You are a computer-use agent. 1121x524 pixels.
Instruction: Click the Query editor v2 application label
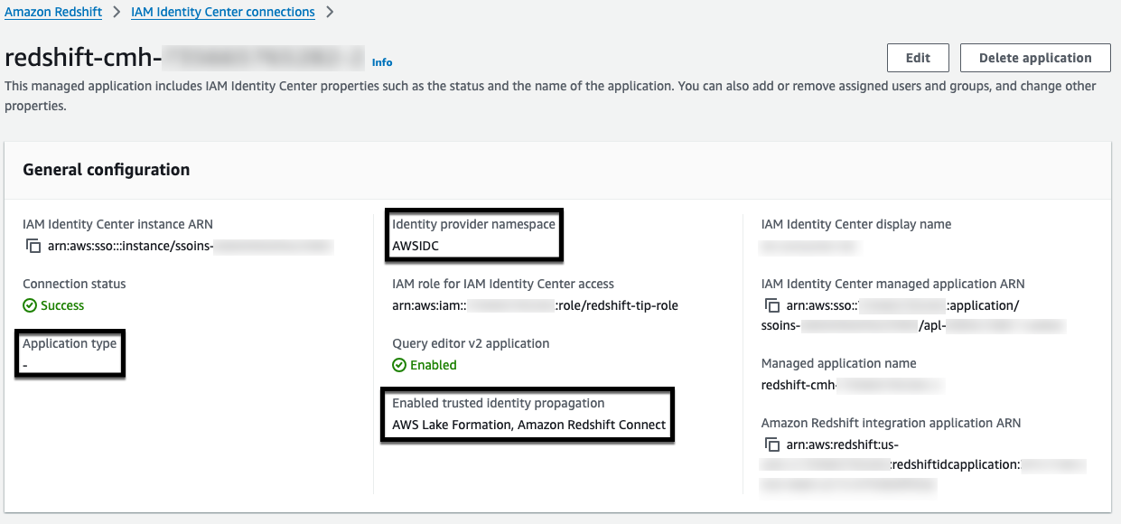click(471, 343)
